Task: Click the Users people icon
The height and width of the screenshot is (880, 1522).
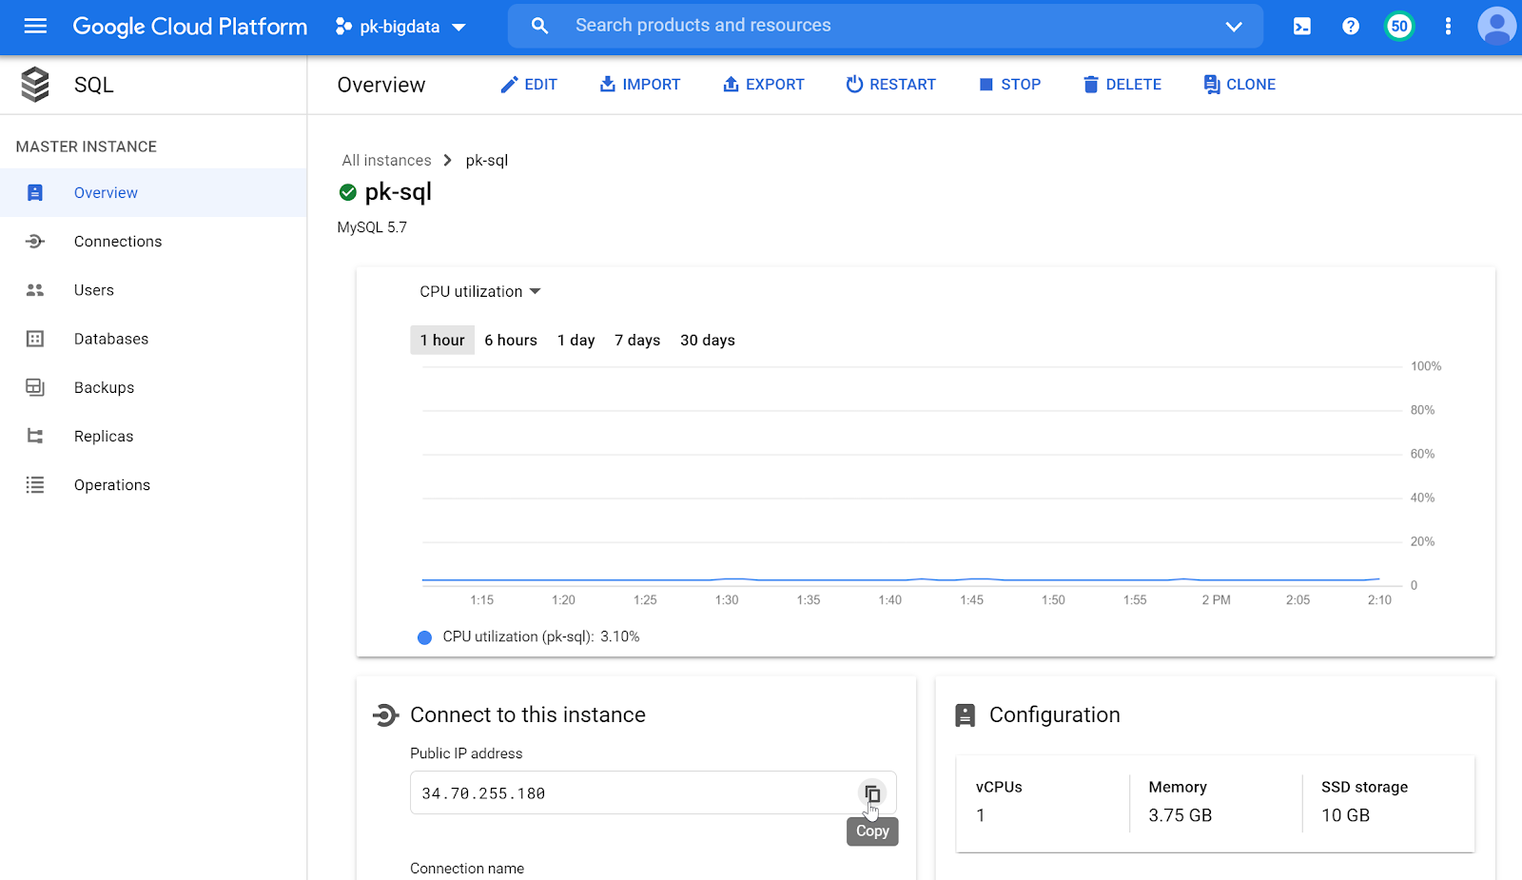Action: point(35,290)
